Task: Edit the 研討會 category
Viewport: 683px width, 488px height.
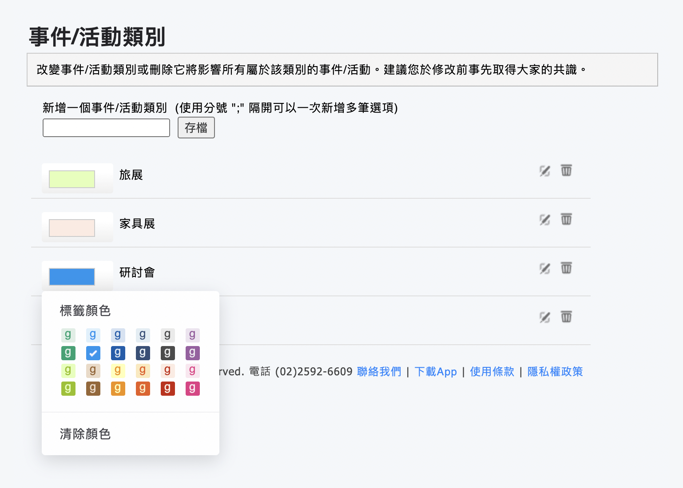Action: (544, 269)
